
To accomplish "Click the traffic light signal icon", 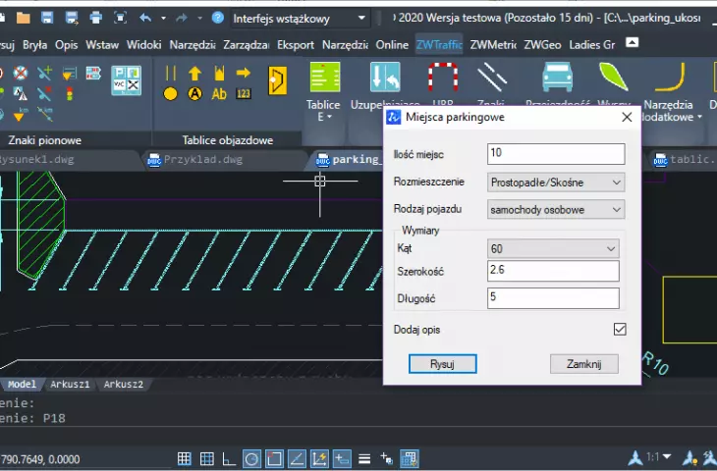I will pos(70,94).
